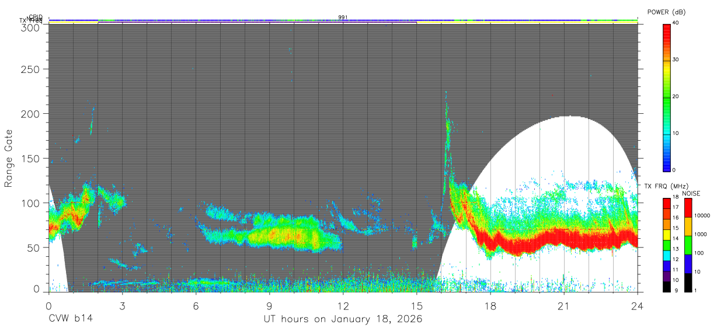The width and height of the screenshot is (717, 331).
Task: Click "UT hours on January 18, 2026" axis title
Action: coord(343,319)
